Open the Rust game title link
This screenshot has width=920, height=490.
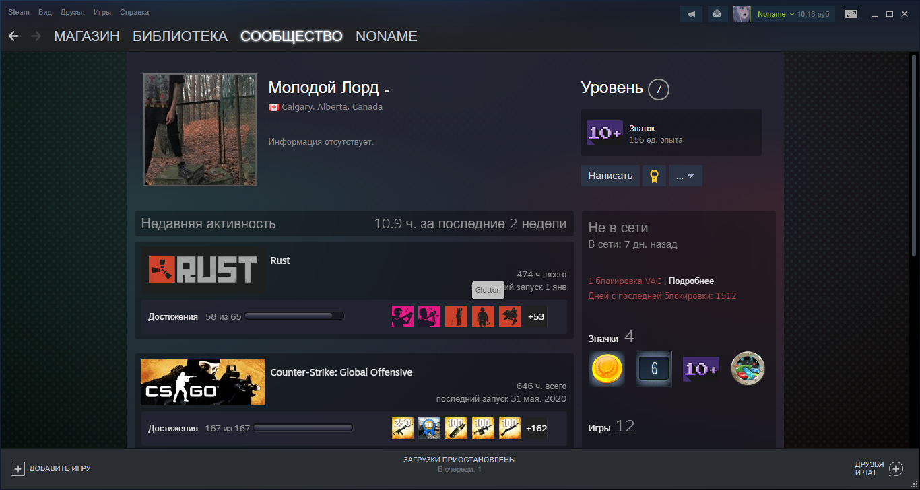(x=280, y=260)
